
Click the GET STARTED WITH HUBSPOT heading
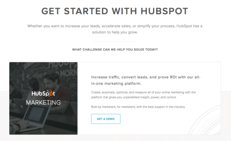pyautogui.click(x=115, y=11)
